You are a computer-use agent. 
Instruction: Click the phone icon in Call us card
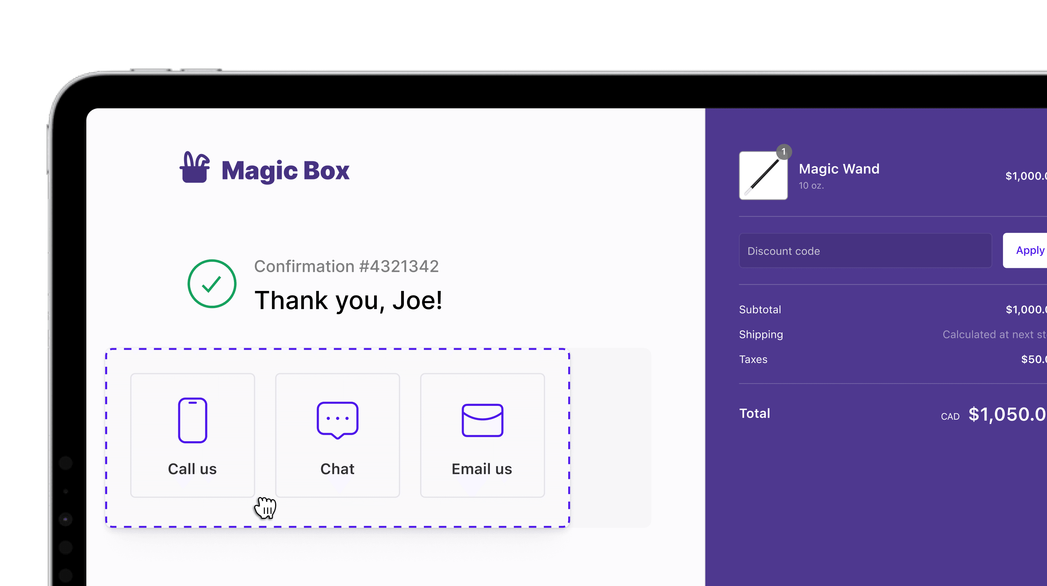pos(193,420)
